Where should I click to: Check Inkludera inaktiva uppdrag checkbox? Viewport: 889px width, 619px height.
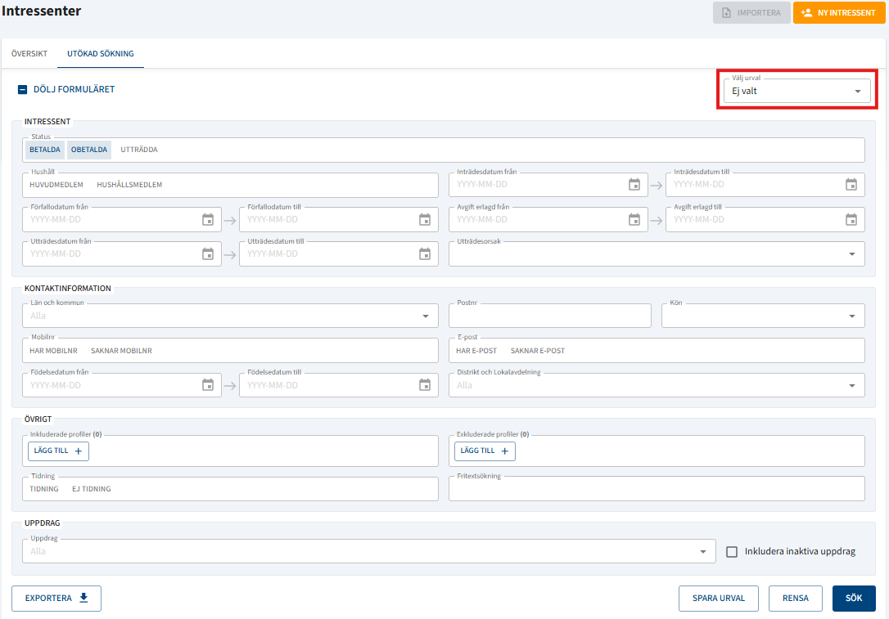[732, 552]
